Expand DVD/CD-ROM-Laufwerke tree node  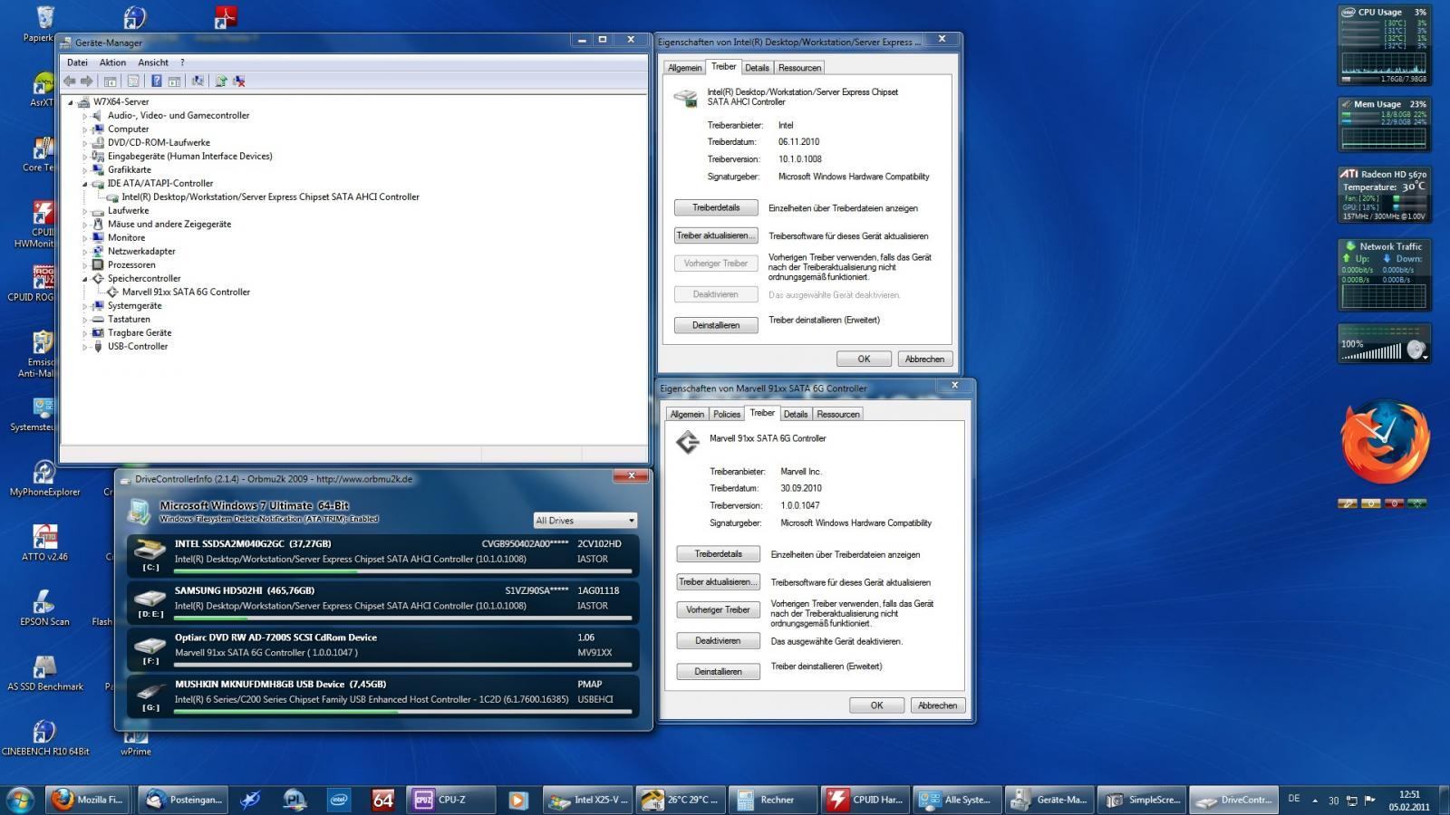coord(85,143)
